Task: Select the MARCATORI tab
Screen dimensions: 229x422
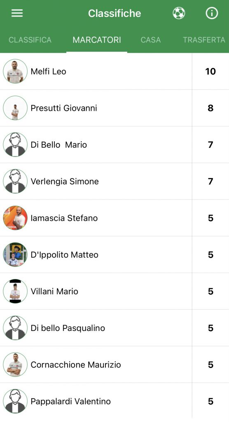Action: pos(97,40)
